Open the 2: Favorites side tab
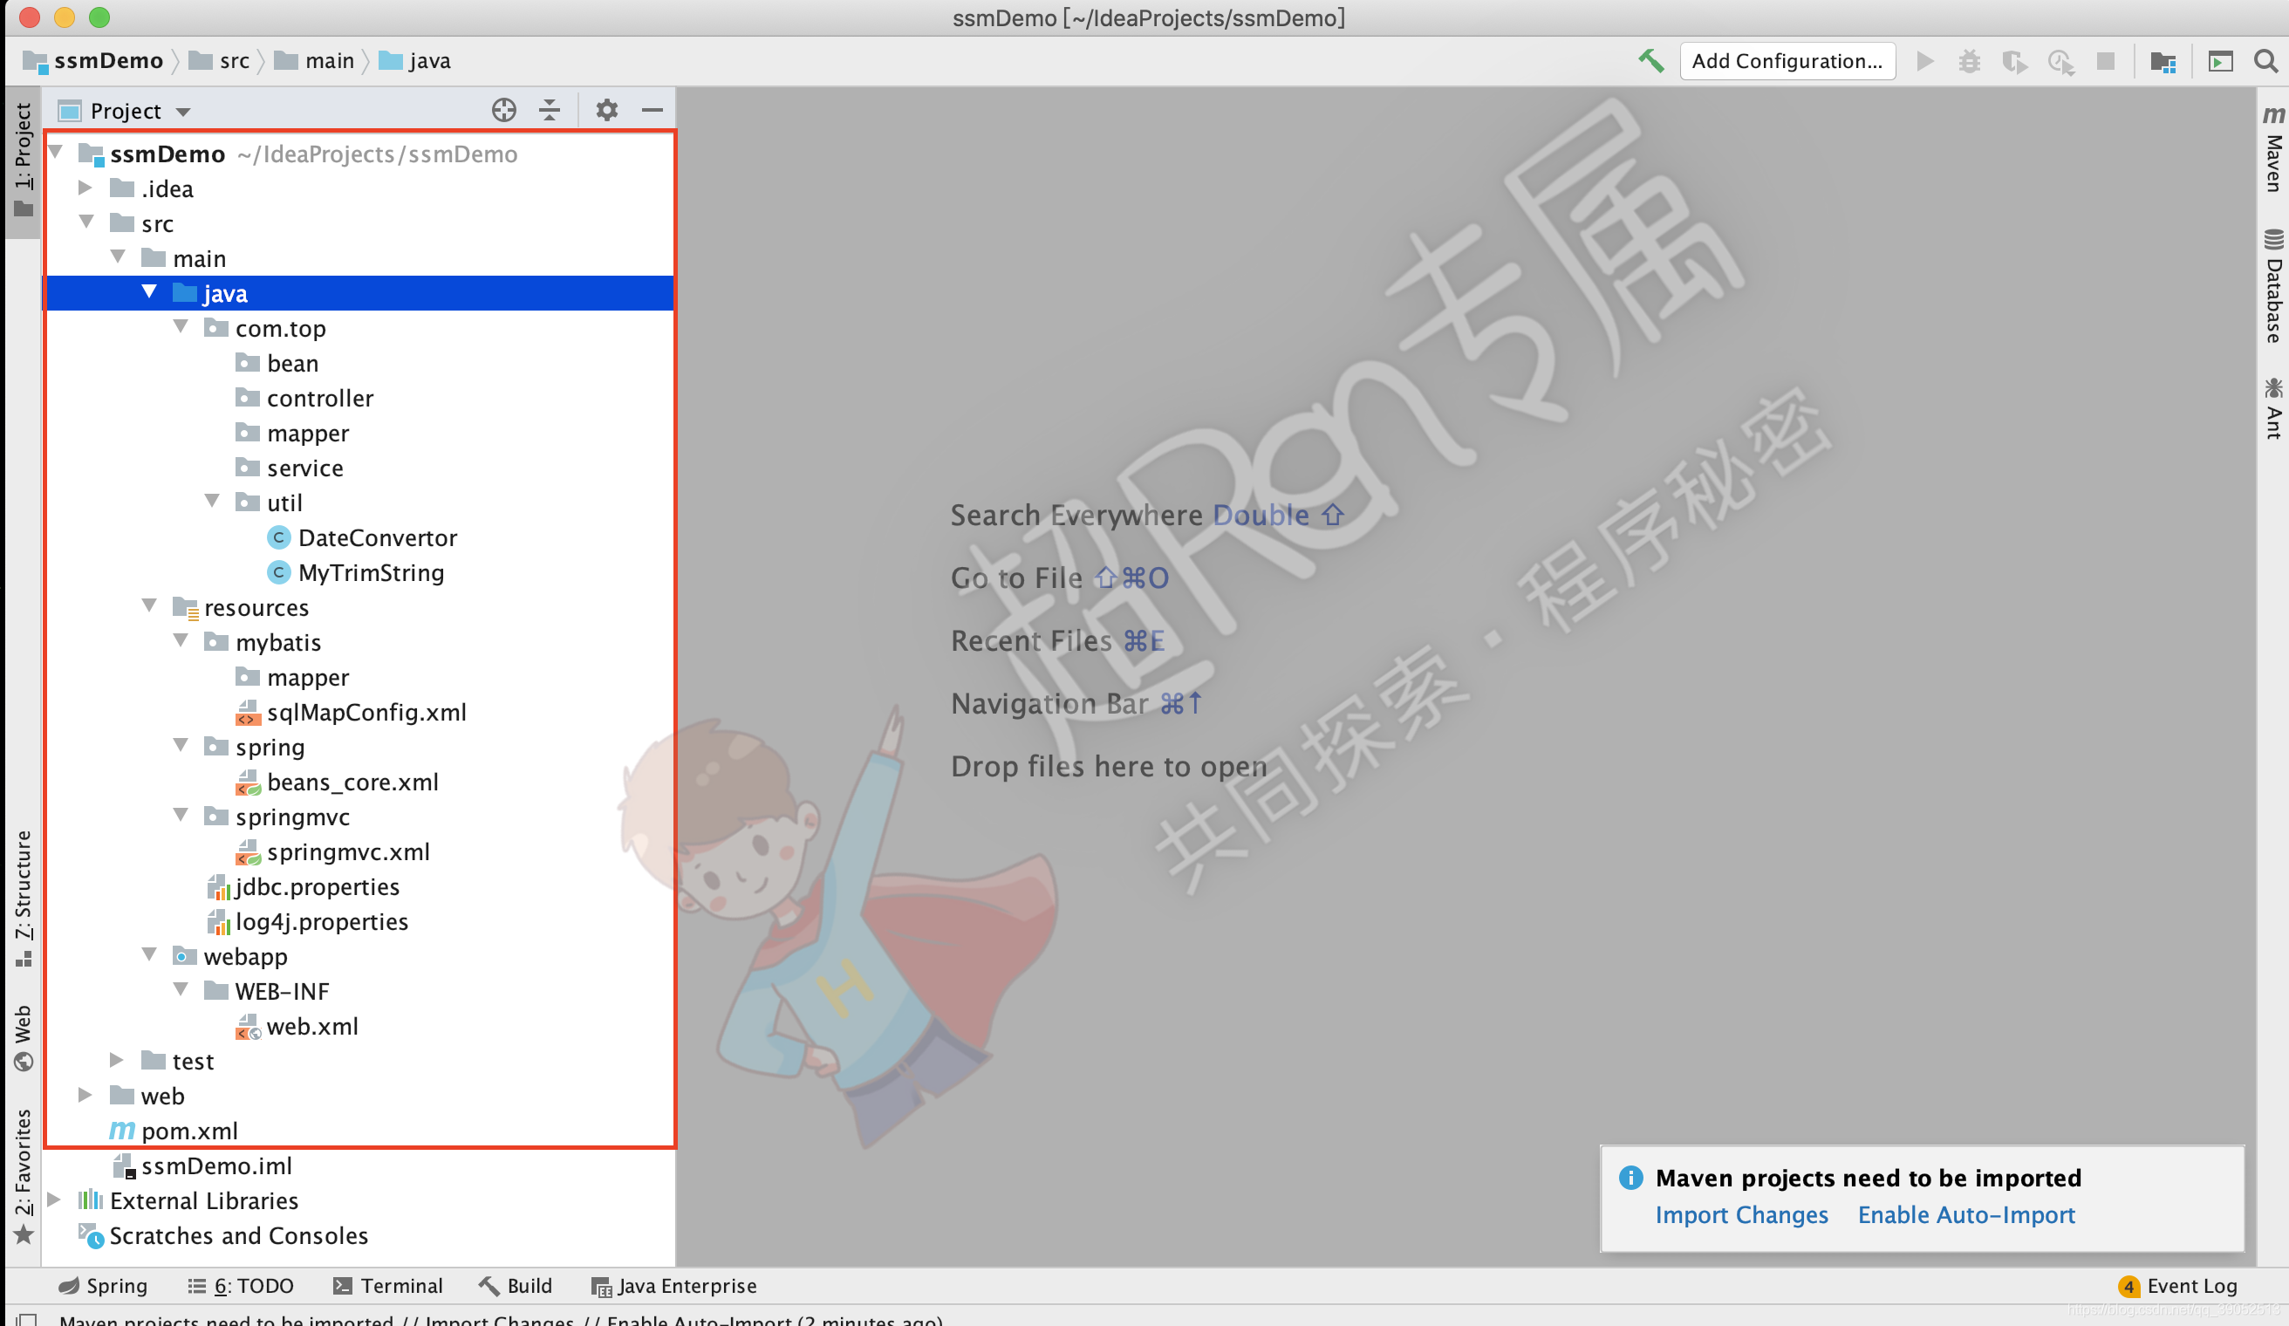The width and height of the screenshot is (2289, 1326). (23, 1176)
